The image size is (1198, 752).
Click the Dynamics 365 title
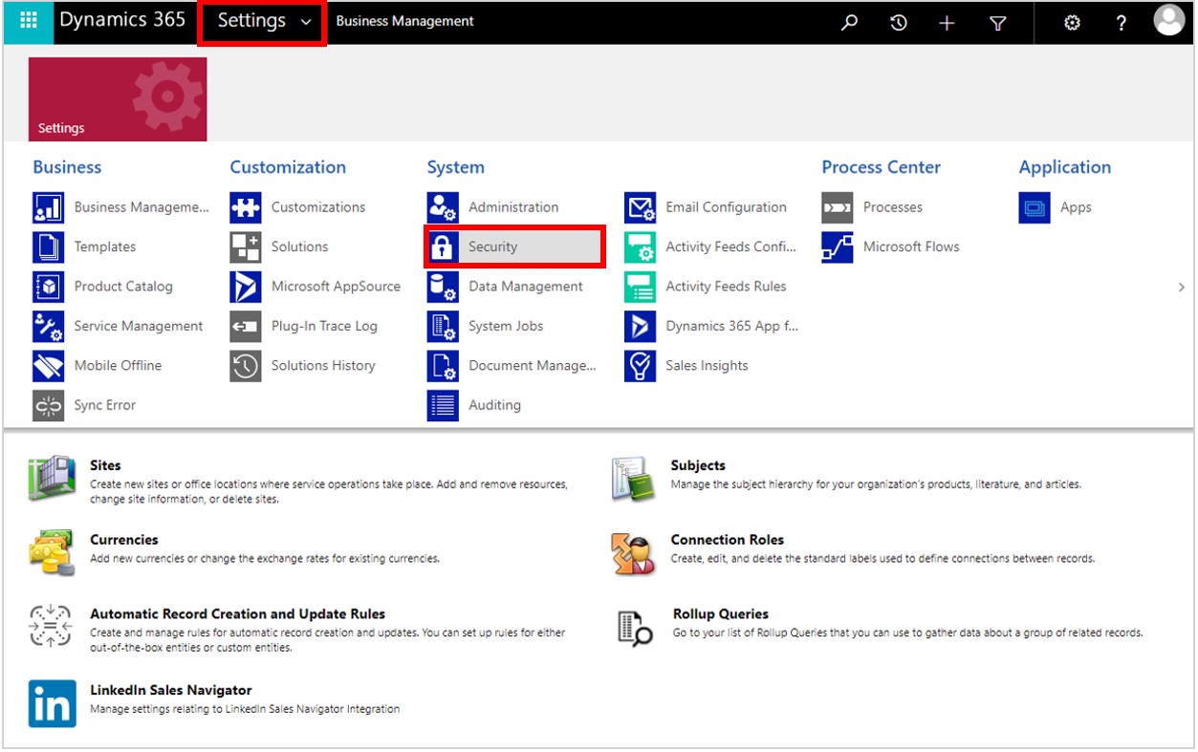point(122,20)
